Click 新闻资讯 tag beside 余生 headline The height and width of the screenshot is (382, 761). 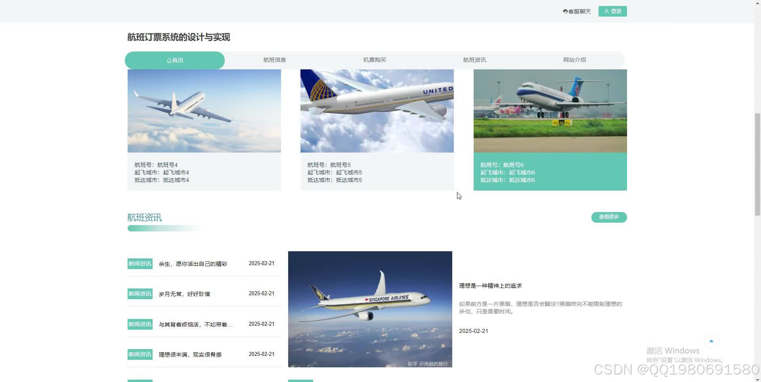(140, 264)
